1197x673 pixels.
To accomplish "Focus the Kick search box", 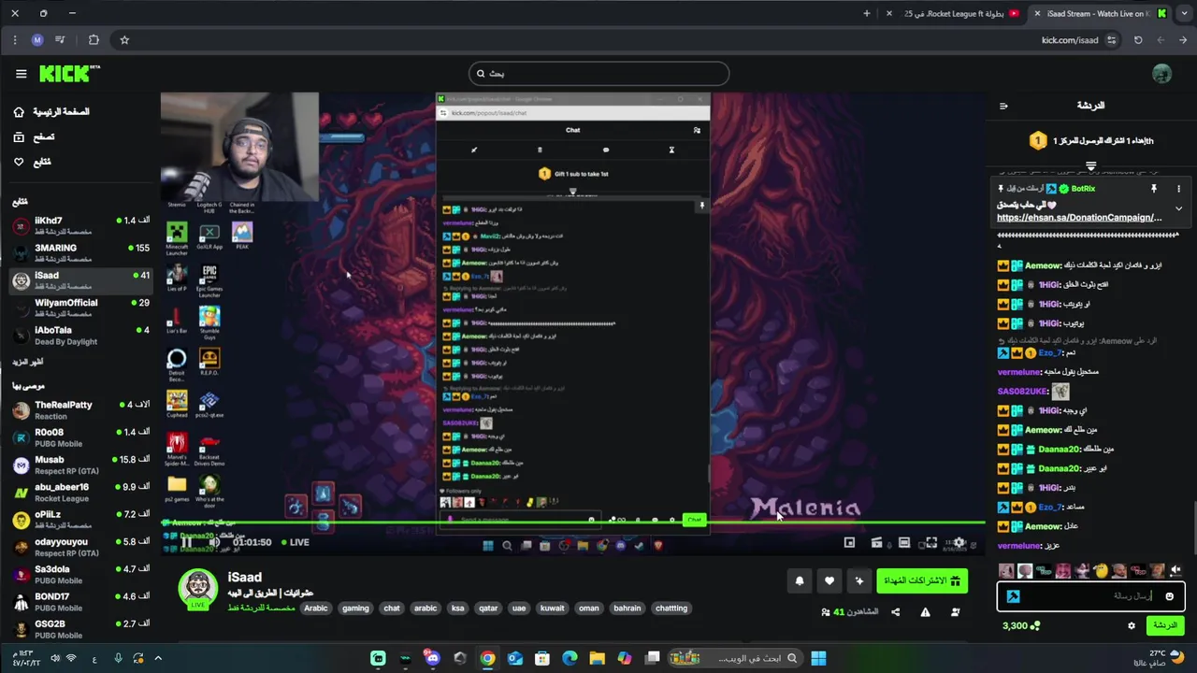I will pos(598,73).
